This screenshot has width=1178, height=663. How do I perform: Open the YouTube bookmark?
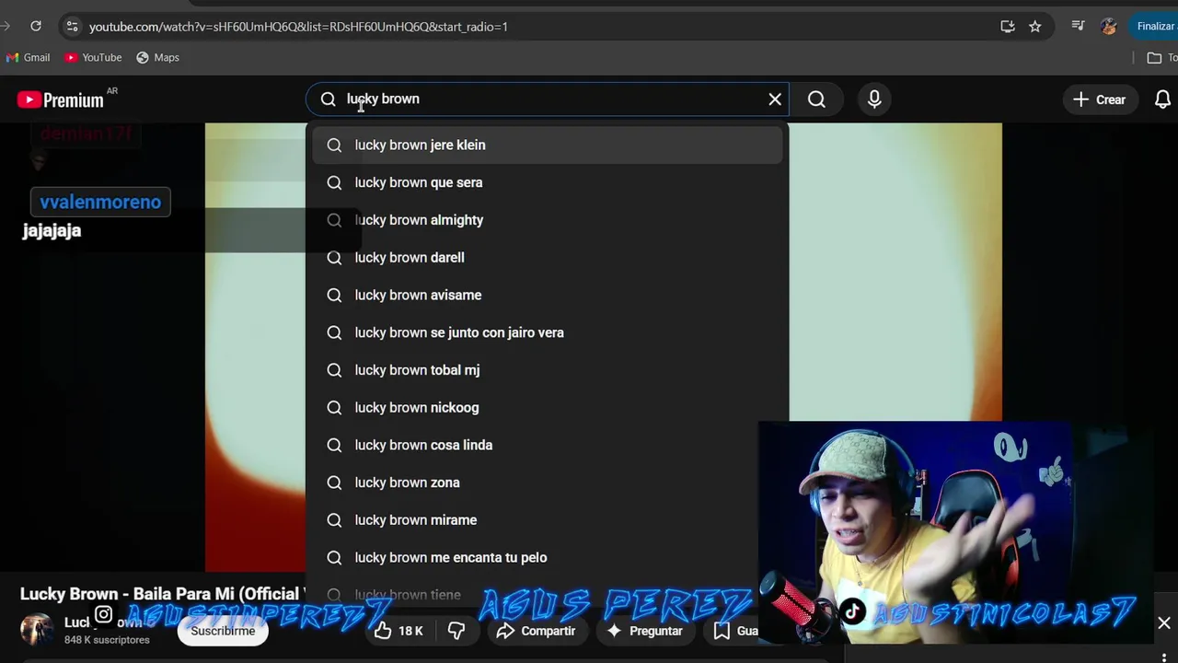pyautogui.click(x=93, y=57)
